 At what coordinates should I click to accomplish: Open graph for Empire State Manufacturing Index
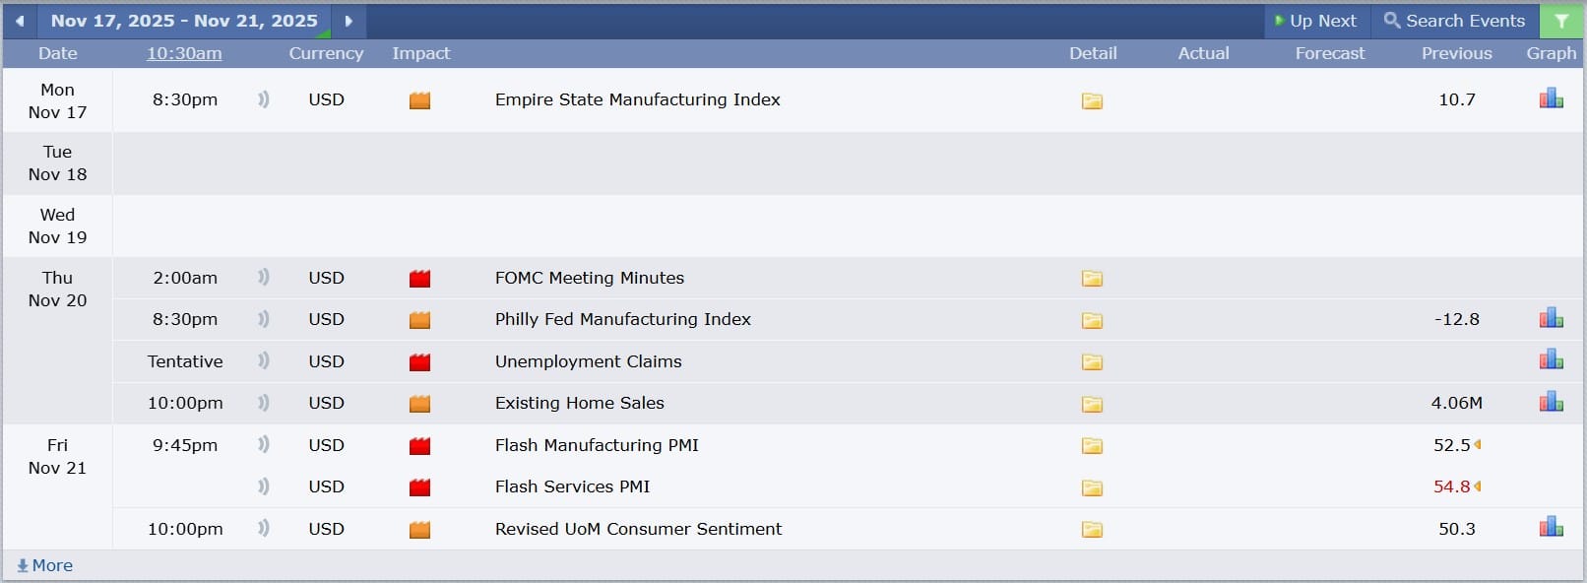click(1551, 98)
